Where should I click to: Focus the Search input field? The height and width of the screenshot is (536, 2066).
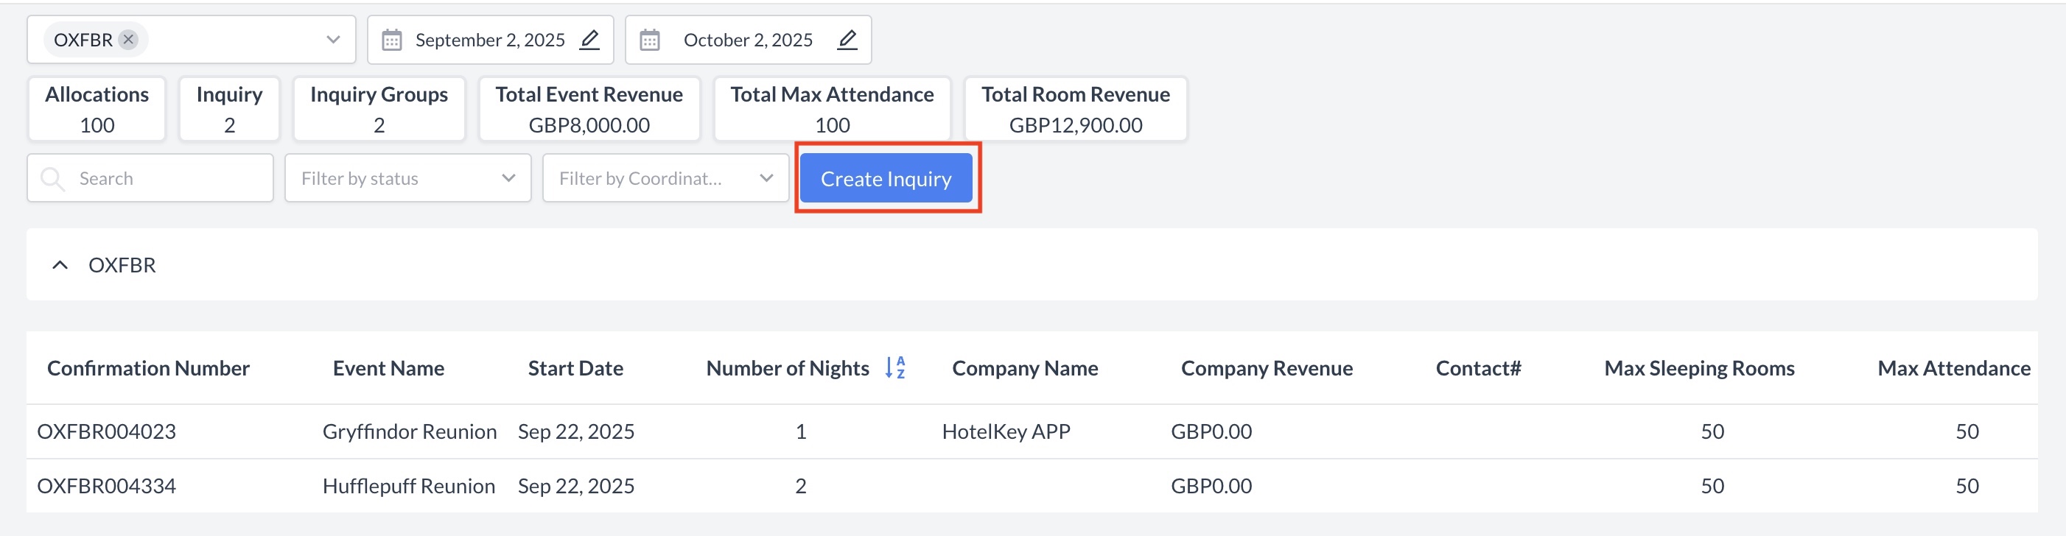tap(169, 179)
